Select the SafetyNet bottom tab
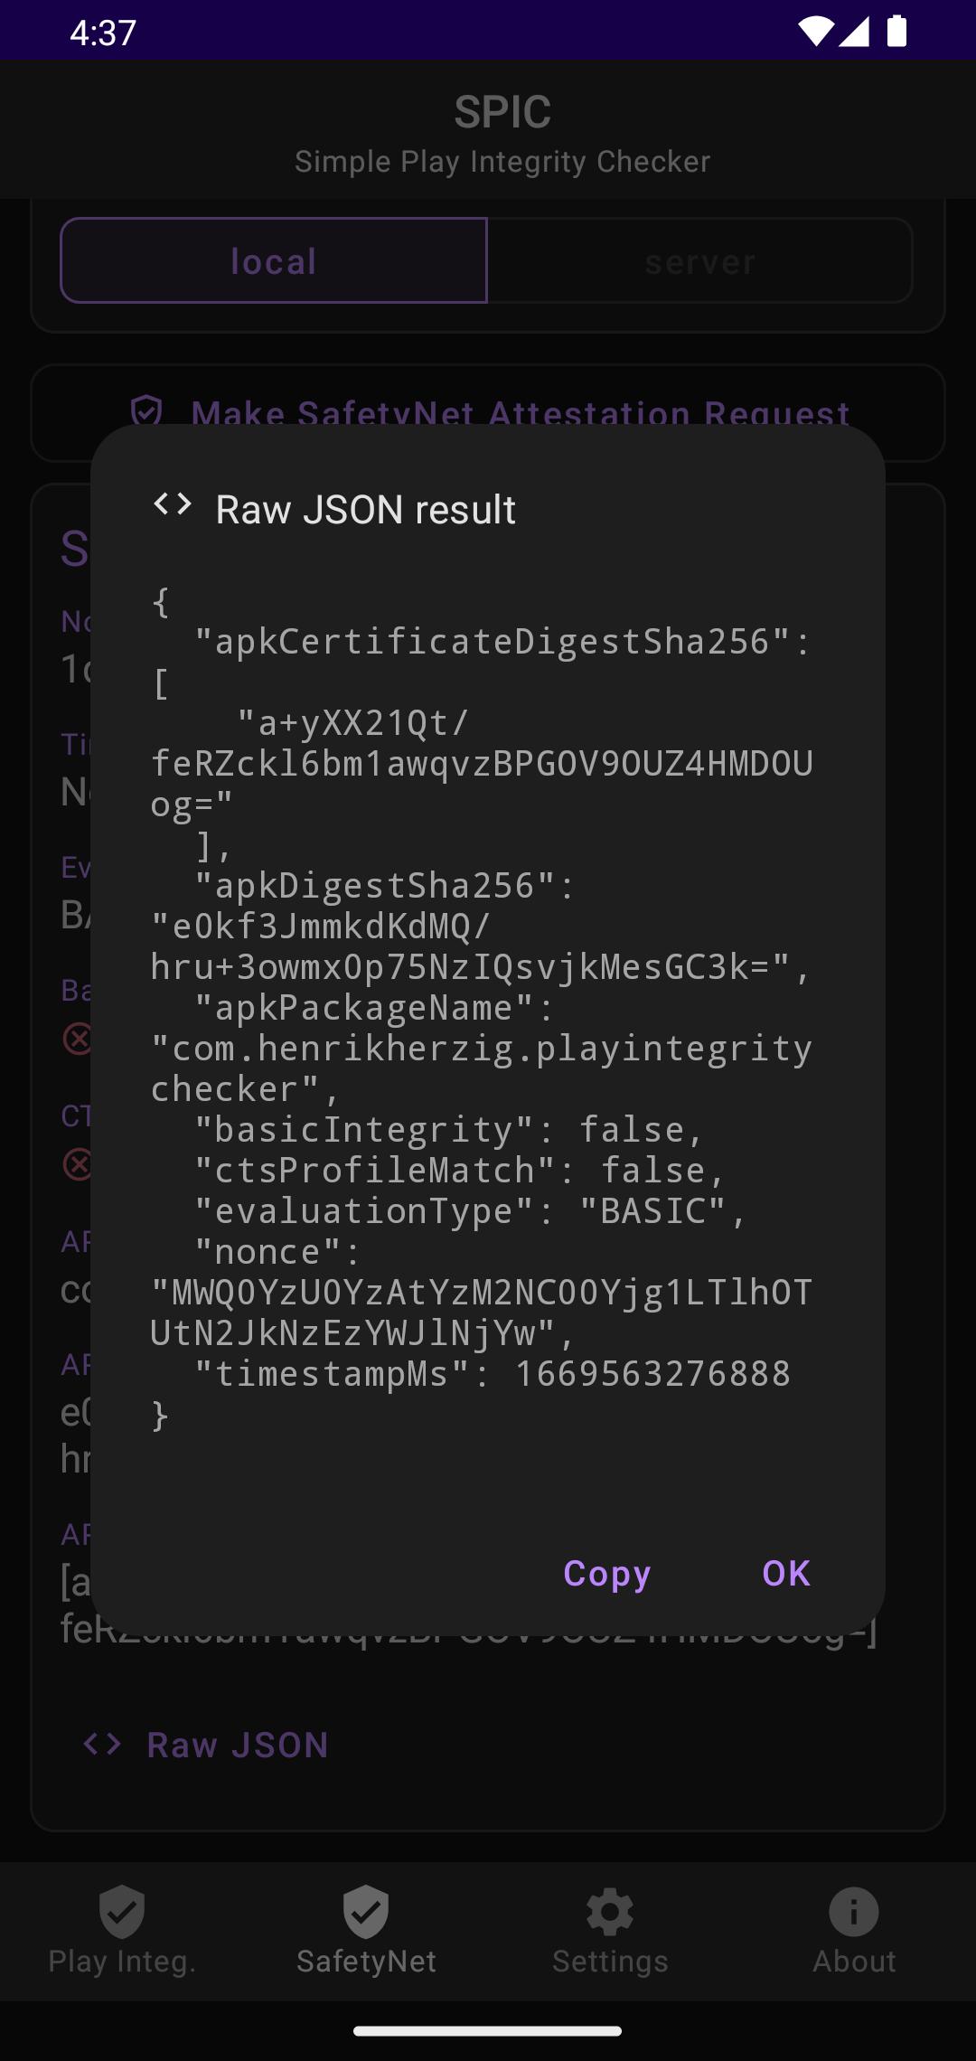Screen dimensions: 976x2061 pos(366,1930)
